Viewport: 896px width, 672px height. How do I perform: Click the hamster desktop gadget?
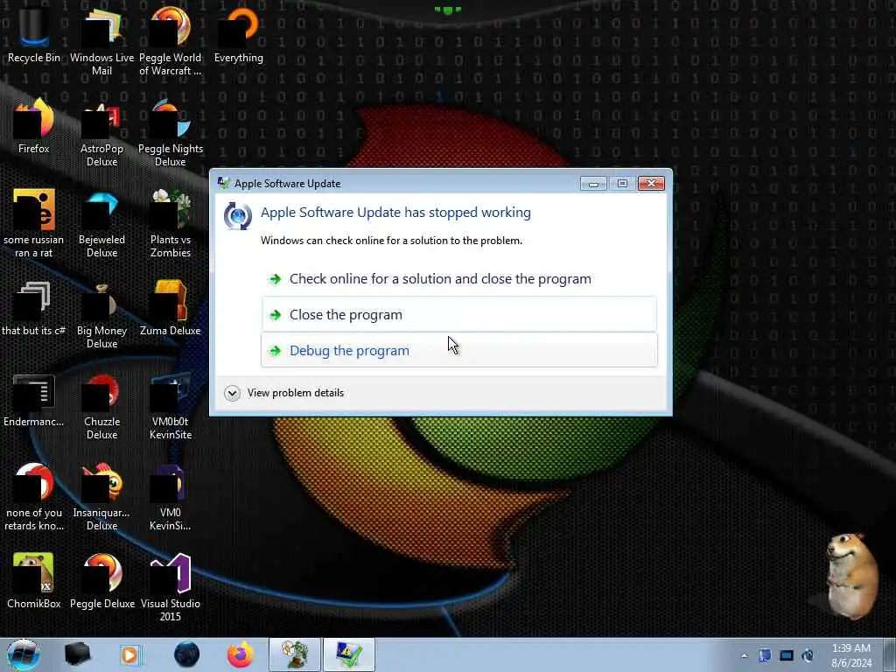(852, 576)
